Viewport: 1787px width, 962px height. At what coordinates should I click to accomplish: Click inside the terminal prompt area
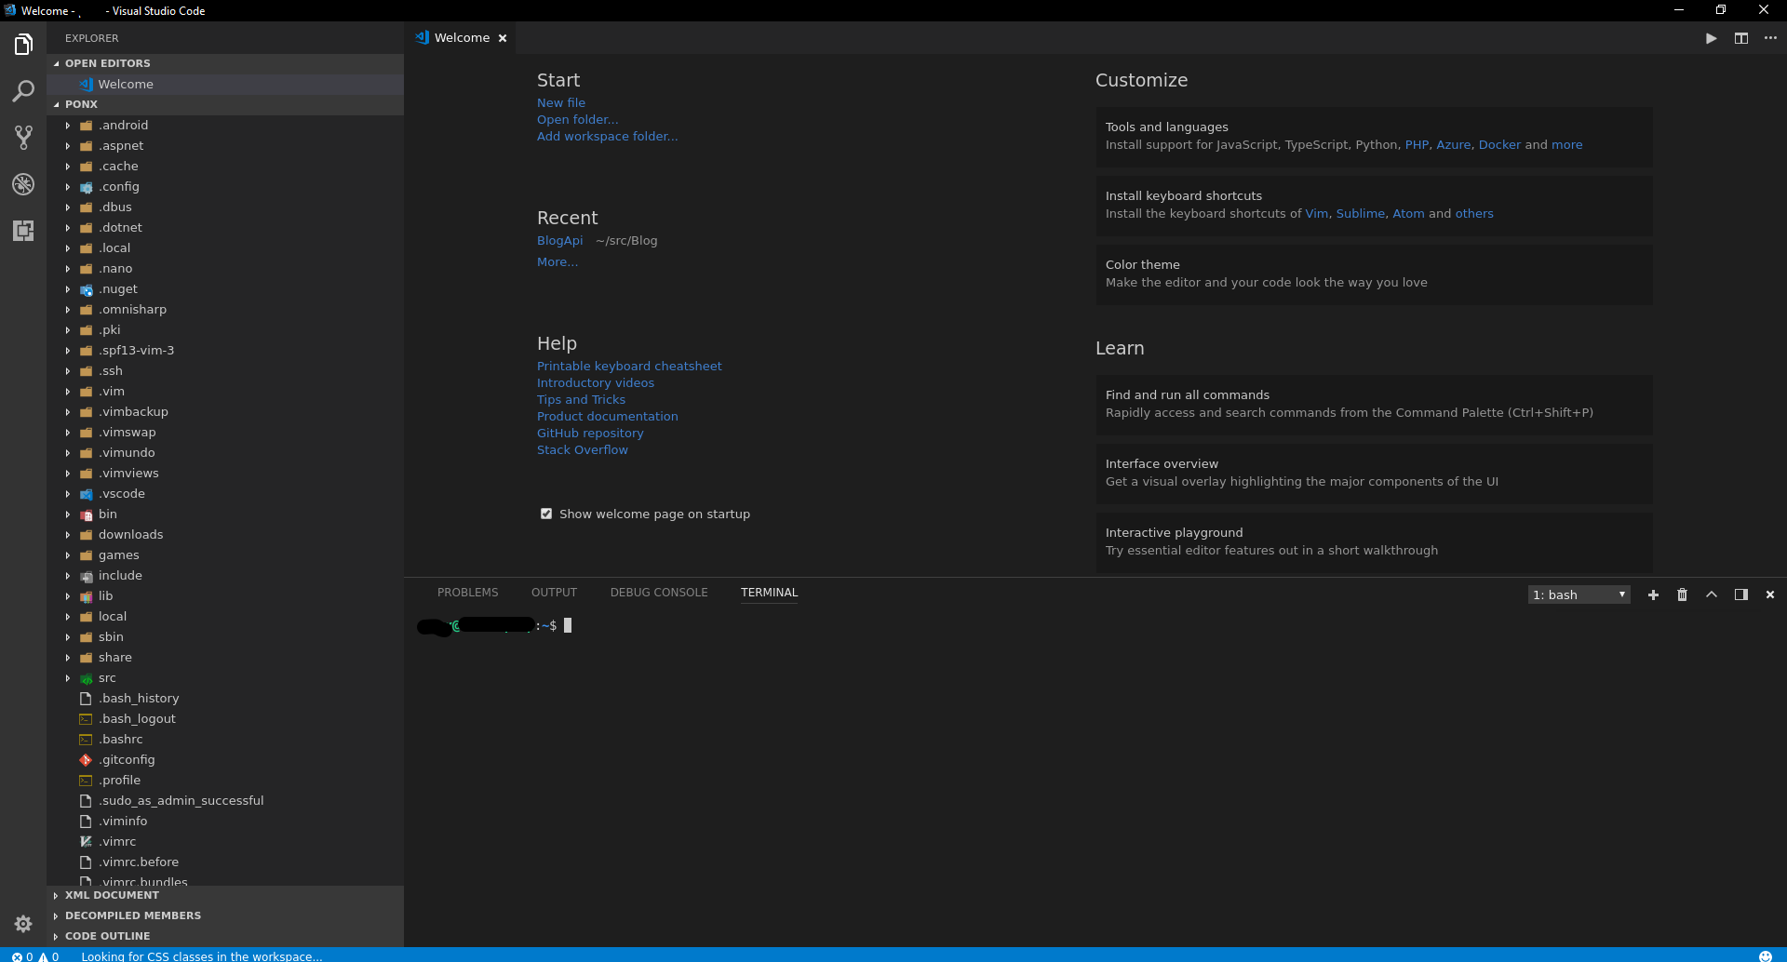tap(652, 624)
